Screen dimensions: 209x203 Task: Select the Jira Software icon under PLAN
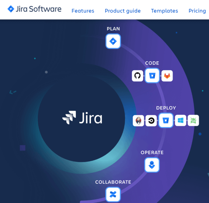pyautogui.click(x=113, y=41)
